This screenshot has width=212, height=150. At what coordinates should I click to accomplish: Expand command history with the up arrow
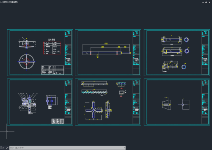click(x=124, y=148)
